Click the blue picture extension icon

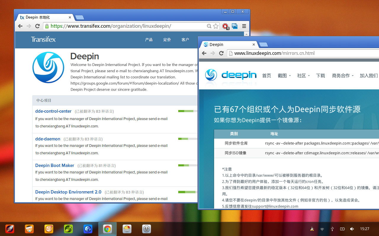point(235,26)
